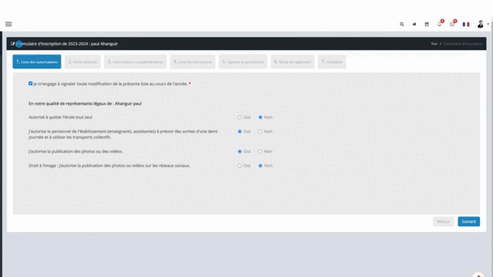Follow the Voir breadcrumb link
Image resolution: width=493 pixels, height=277 pixels.
(434, 44)
